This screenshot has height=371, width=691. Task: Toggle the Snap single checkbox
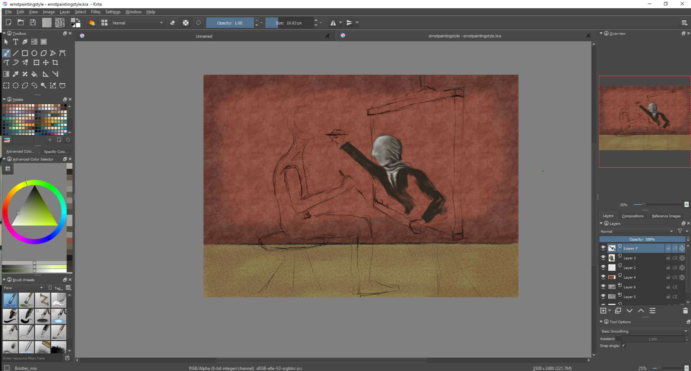(x=623, y=346)
